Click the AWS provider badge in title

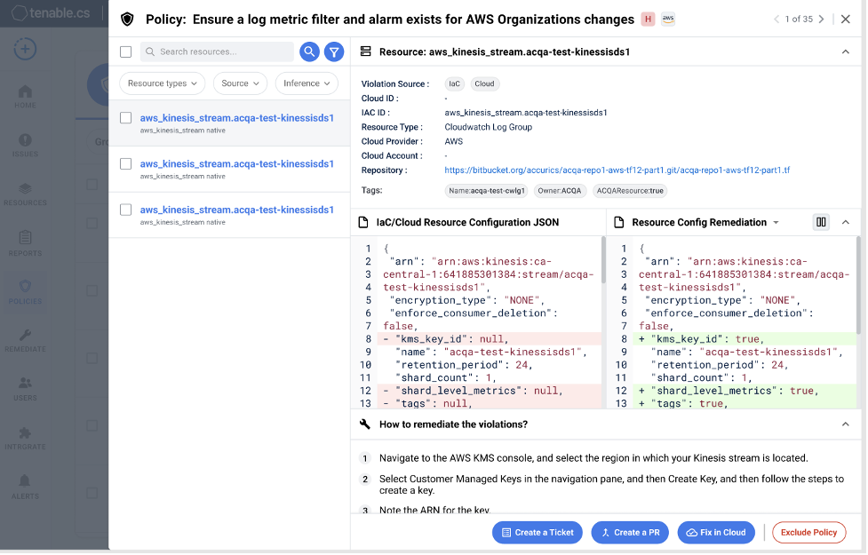tap(668, 20)
